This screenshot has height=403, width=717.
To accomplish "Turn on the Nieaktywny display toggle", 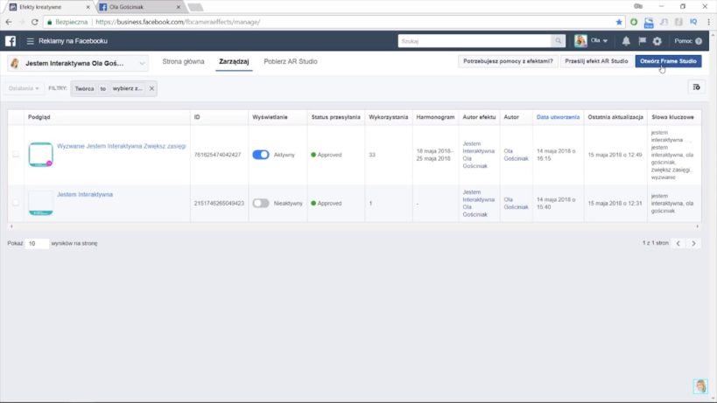I will coord(261,203).
